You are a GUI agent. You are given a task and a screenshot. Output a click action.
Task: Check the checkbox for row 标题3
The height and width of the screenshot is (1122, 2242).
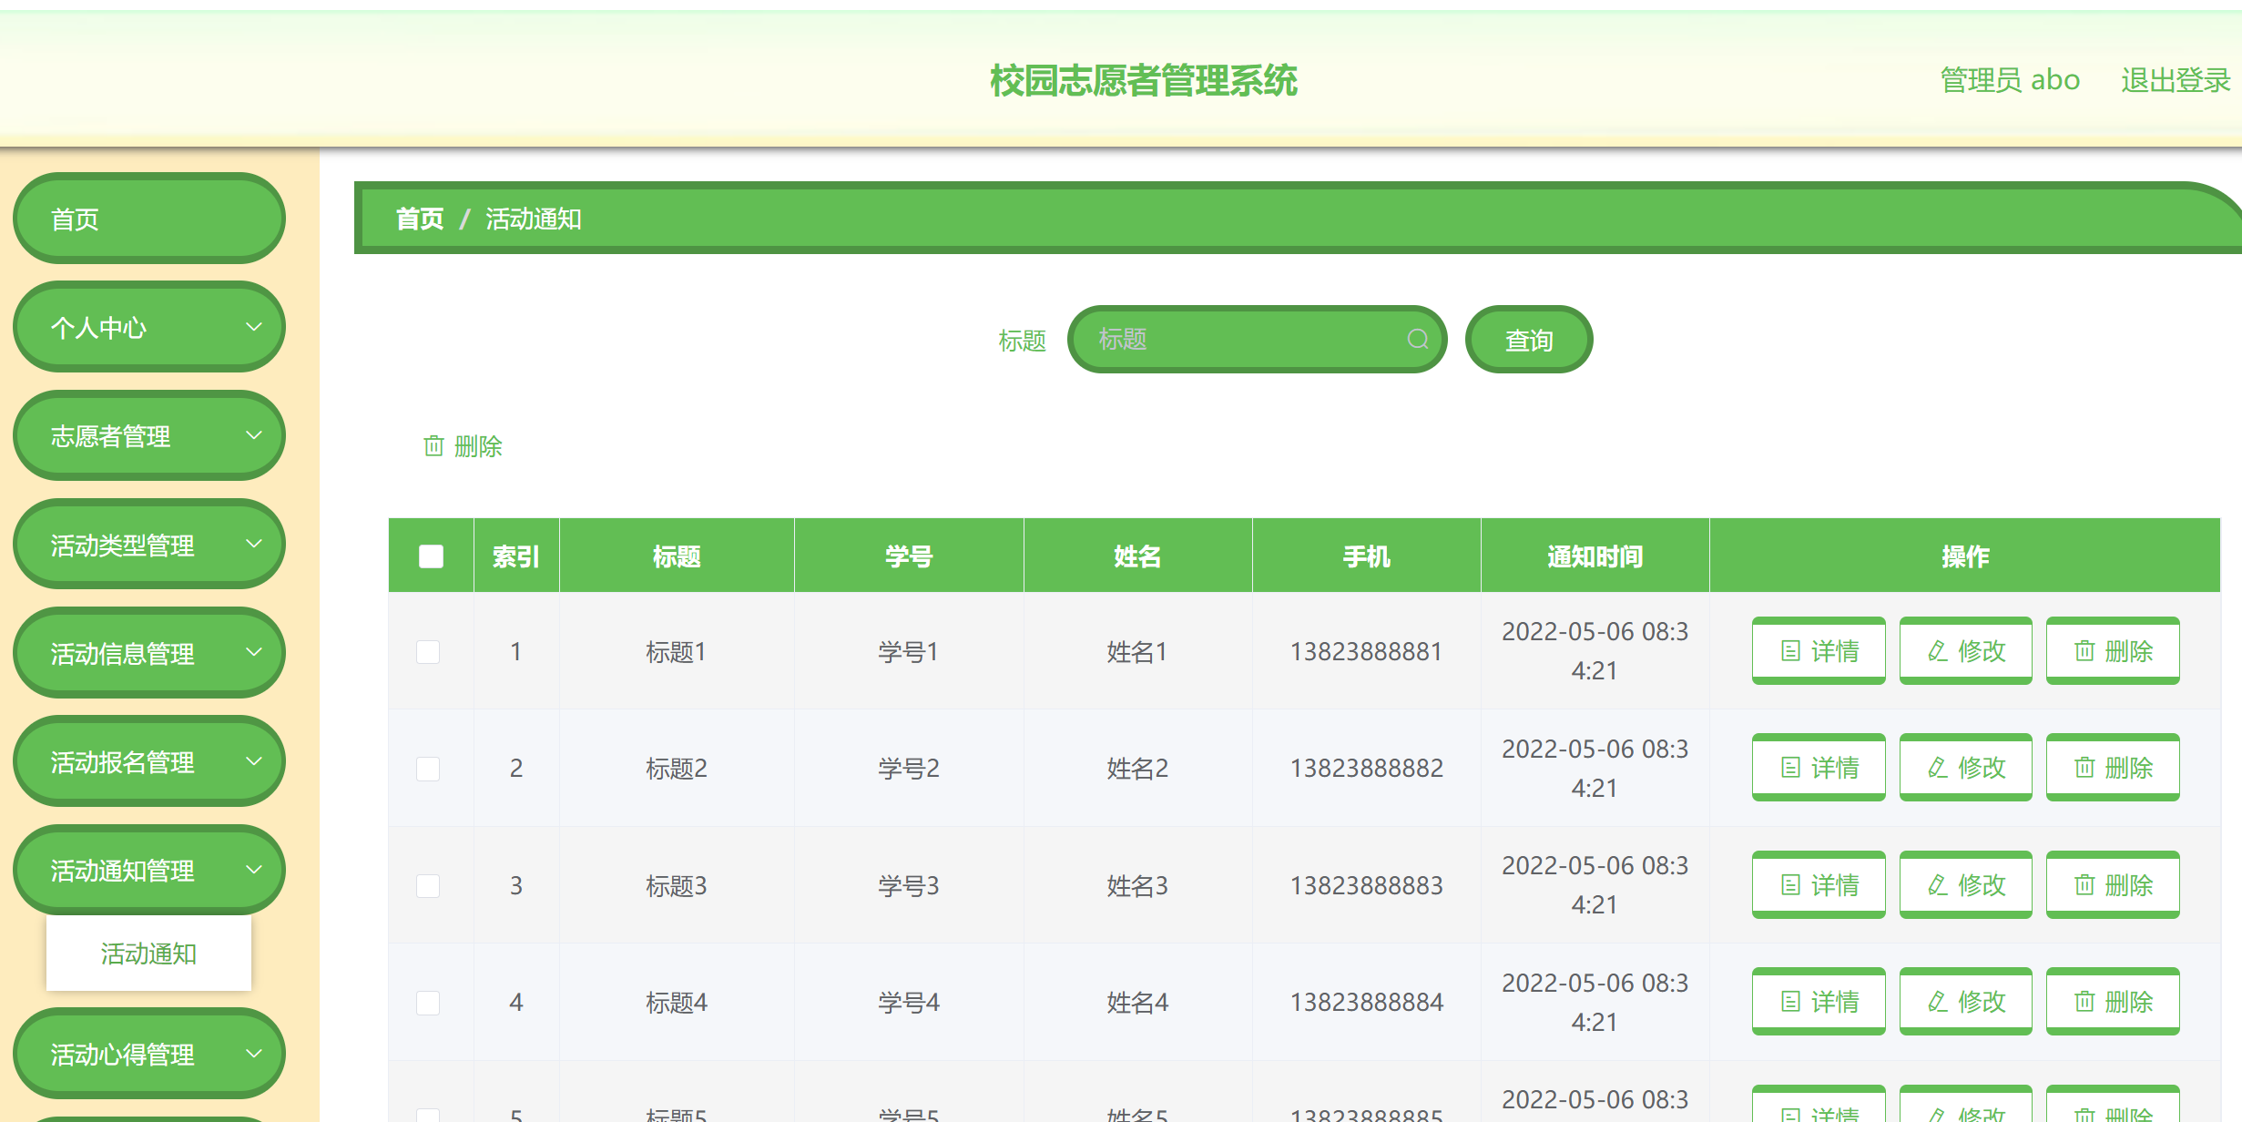click(x=428, y=884)
